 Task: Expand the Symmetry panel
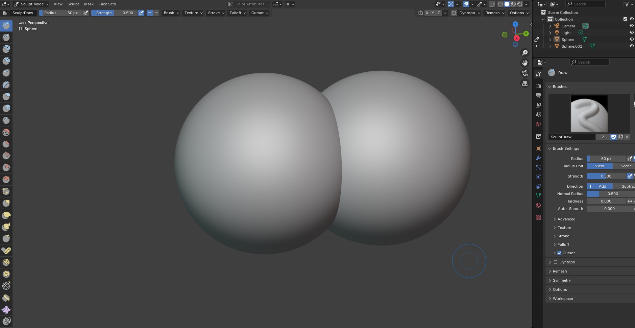[x=562, y=280]
